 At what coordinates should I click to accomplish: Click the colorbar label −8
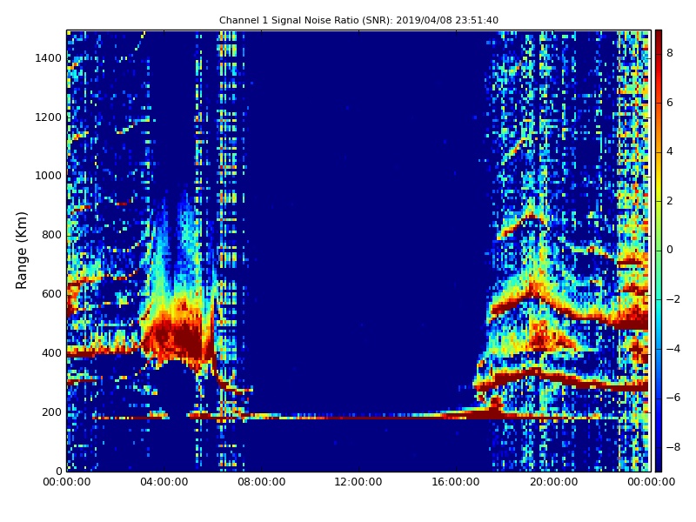pyautogui.click(x=673, y=447)
